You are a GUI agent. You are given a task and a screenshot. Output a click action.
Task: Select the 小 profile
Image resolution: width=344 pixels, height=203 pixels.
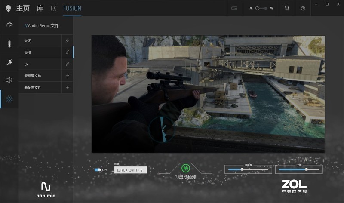pos(40,64)
